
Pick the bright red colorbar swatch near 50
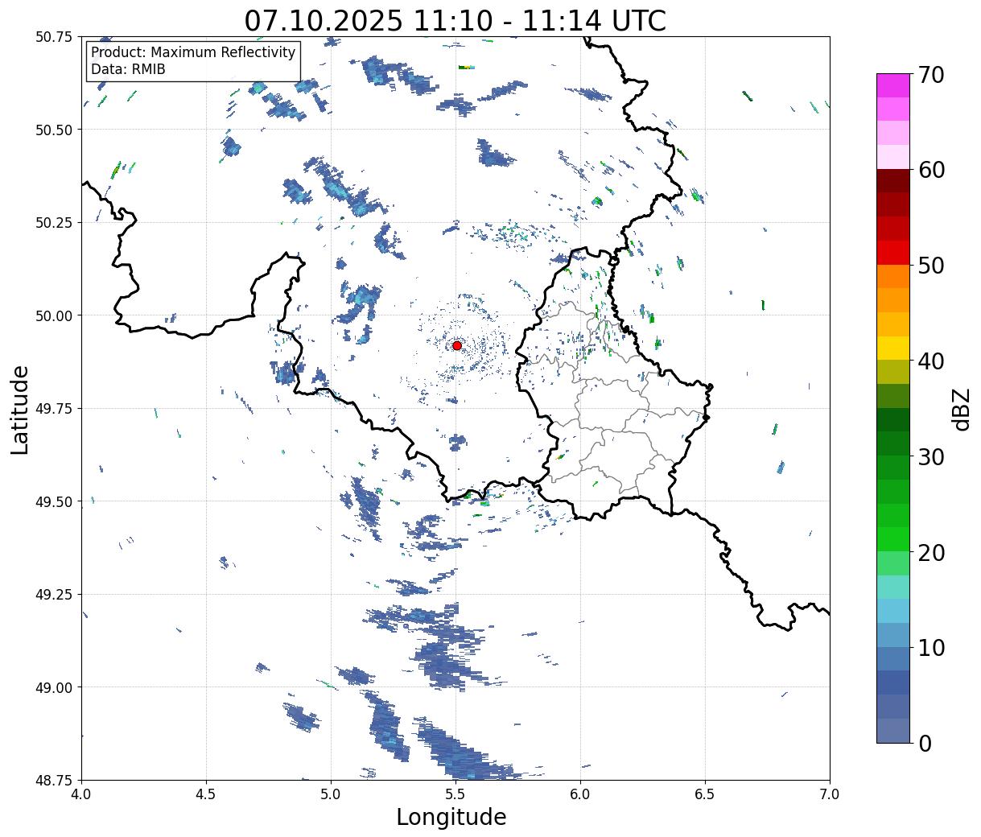coord(893,253)
